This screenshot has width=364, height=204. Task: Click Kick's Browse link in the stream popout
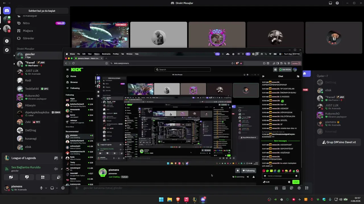[x=74, y=82]
